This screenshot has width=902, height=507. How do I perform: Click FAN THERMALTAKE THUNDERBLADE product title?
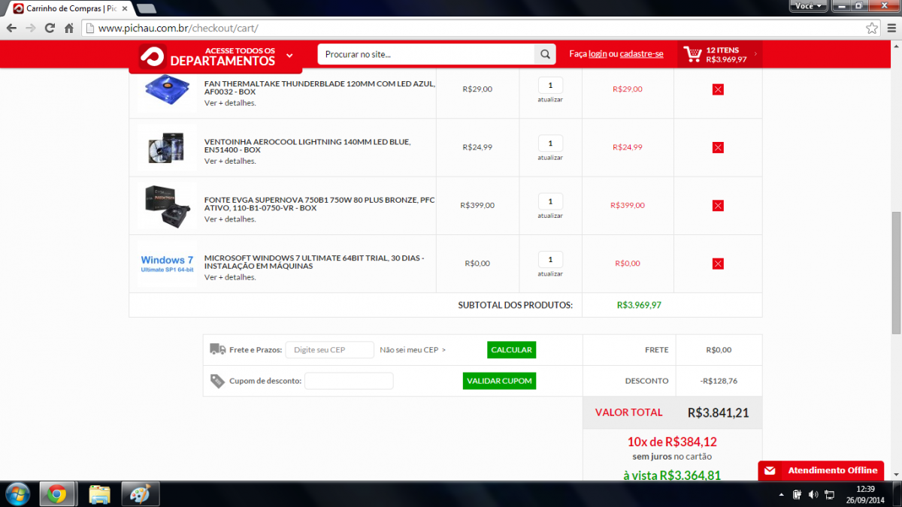point(319,88)
